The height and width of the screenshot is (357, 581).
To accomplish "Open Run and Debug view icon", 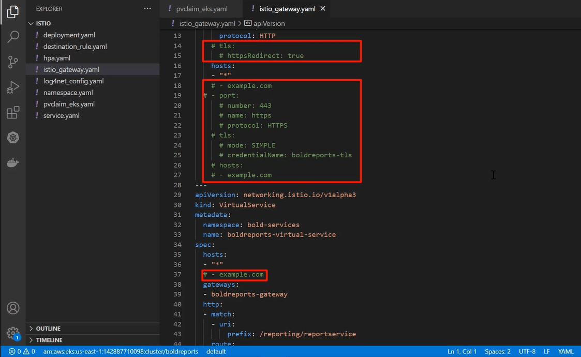I will tap(13, 87).
